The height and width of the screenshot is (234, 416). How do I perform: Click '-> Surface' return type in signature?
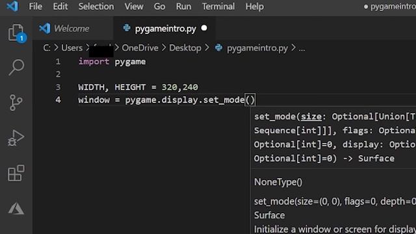[x=369, y=159]
